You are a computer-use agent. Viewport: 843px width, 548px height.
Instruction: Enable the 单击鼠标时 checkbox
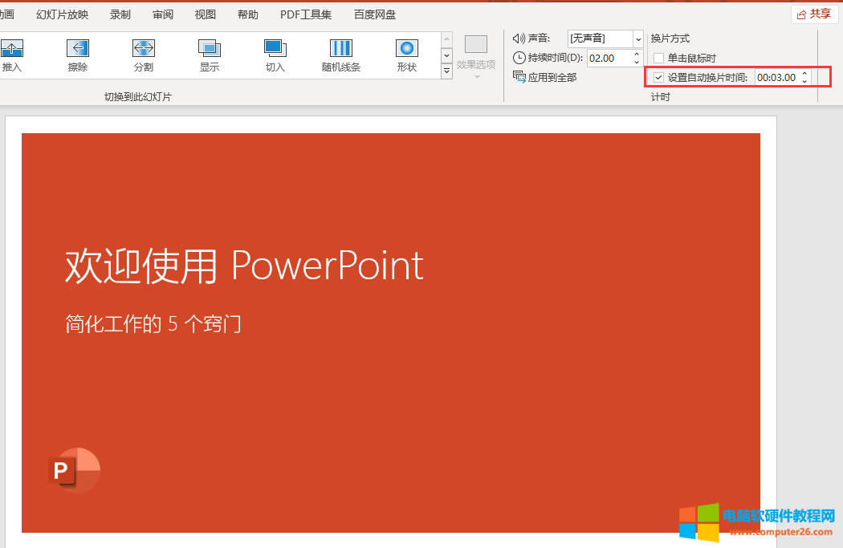coord(659,59)
